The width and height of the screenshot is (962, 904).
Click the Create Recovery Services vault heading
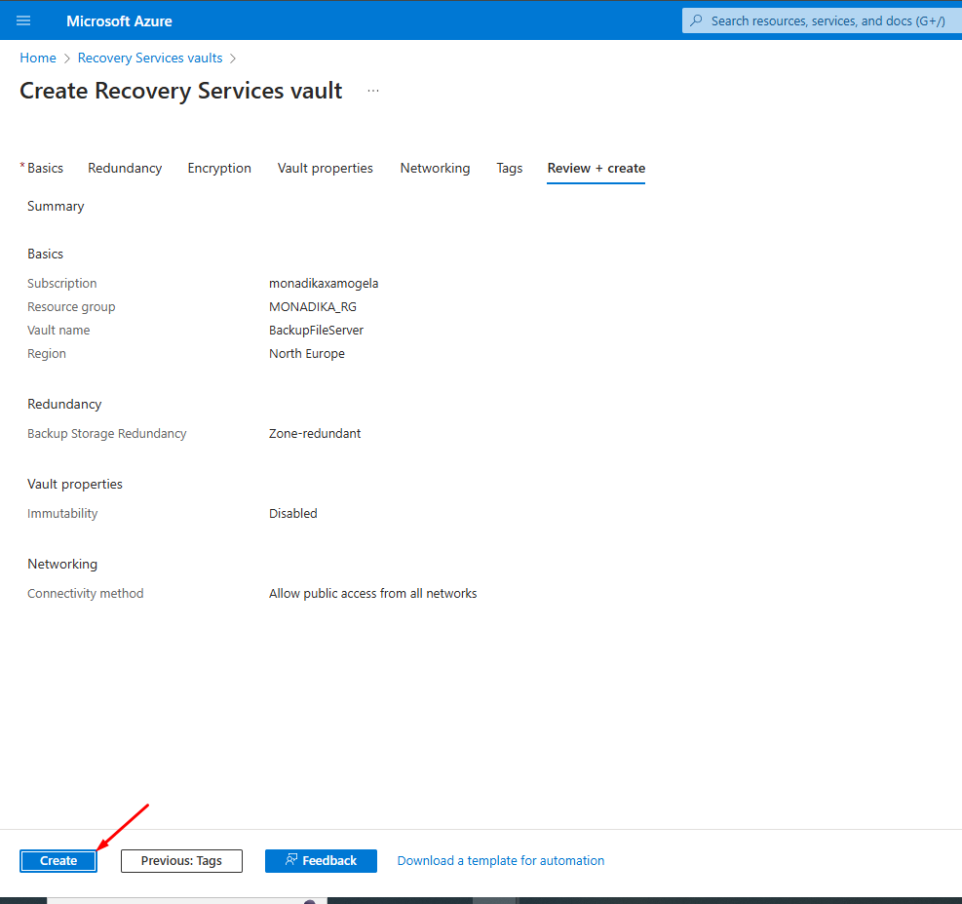pyautogui.click(x=181, y=91)
